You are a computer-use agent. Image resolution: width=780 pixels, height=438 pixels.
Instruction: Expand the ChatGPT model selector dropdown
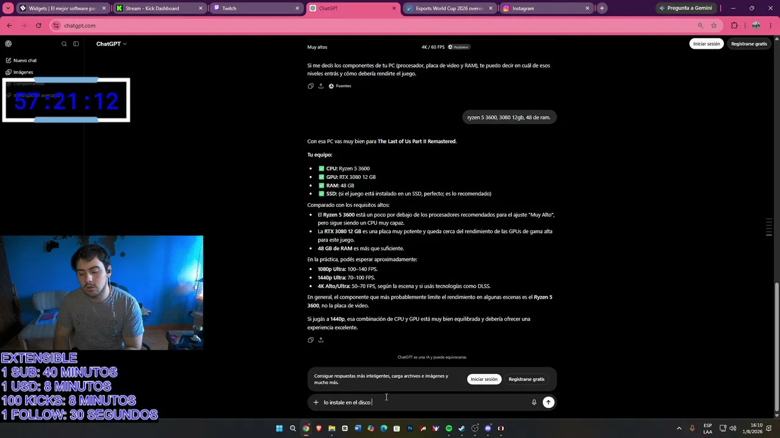point(112,44)
